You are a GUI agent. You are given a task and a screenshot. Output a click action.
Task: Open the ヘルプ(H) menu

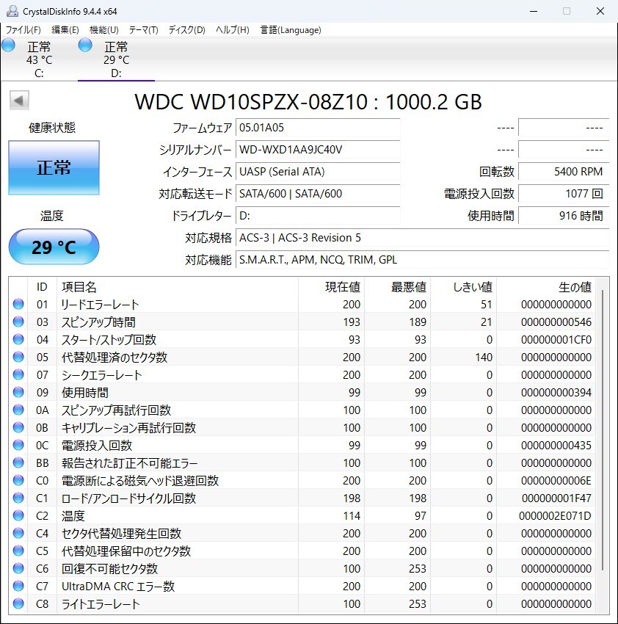tap(233, 30)
